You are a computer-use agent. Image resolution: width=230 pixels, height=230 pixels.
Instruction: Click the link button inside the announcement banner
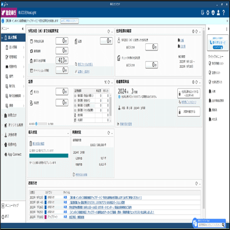(x=69, y=21)
